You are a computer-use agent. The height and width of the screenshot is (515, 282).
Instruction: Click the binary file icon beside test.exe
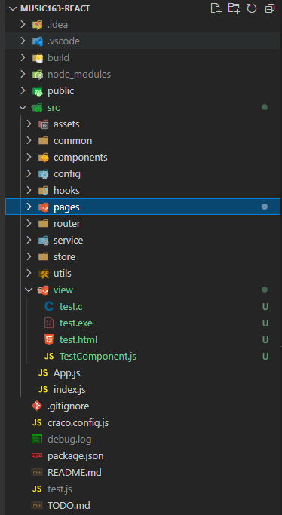click(x=49, y=323)
